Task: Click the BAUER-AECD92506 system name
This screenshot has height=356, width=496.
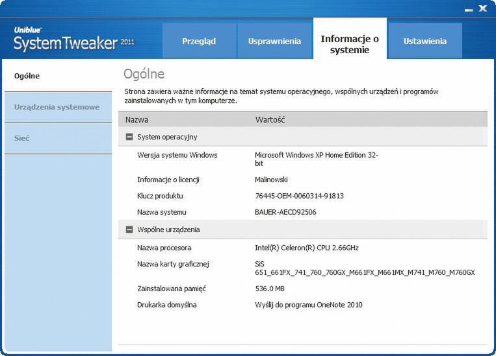Action: coord(285,212)
